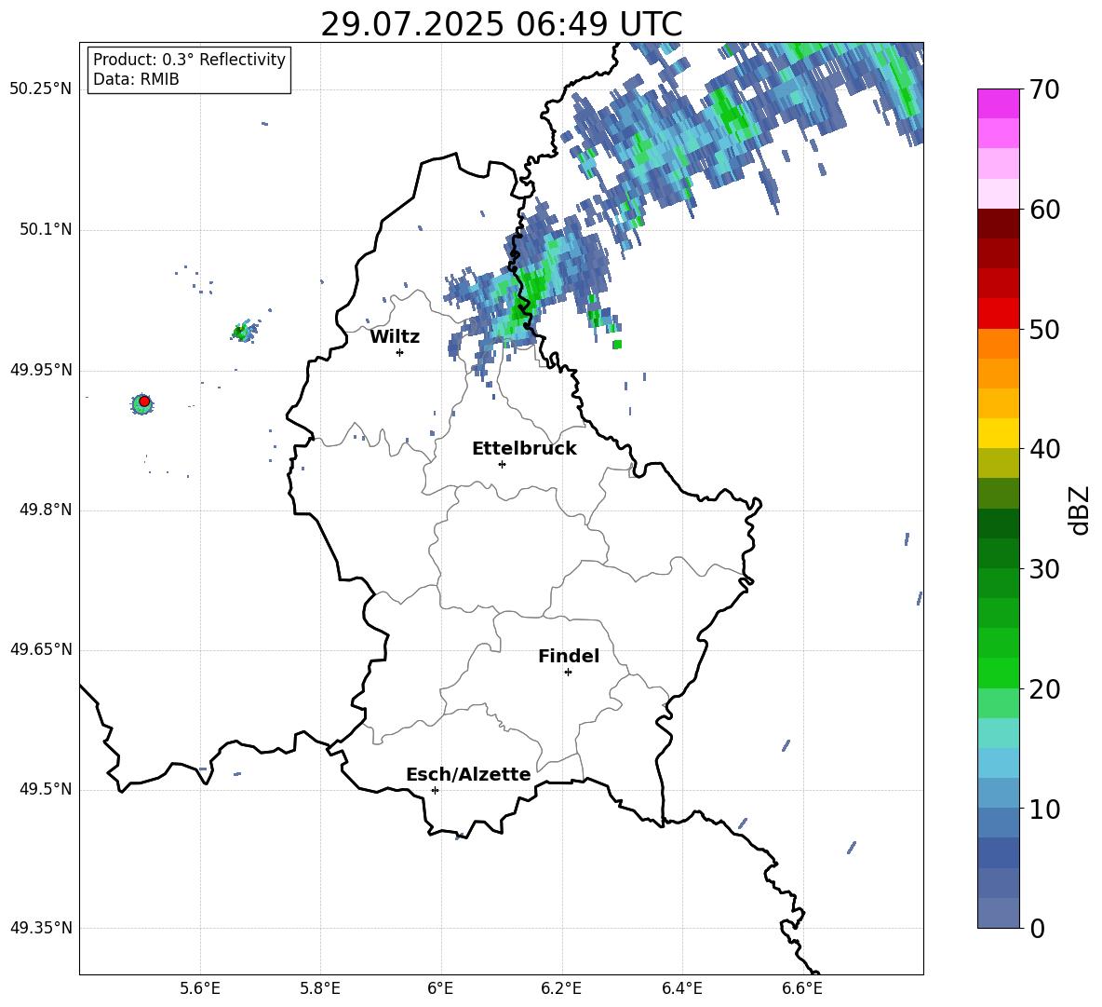
Task: Click the 'Product: 0.3° Reflectivity' text
Action: 189,59
